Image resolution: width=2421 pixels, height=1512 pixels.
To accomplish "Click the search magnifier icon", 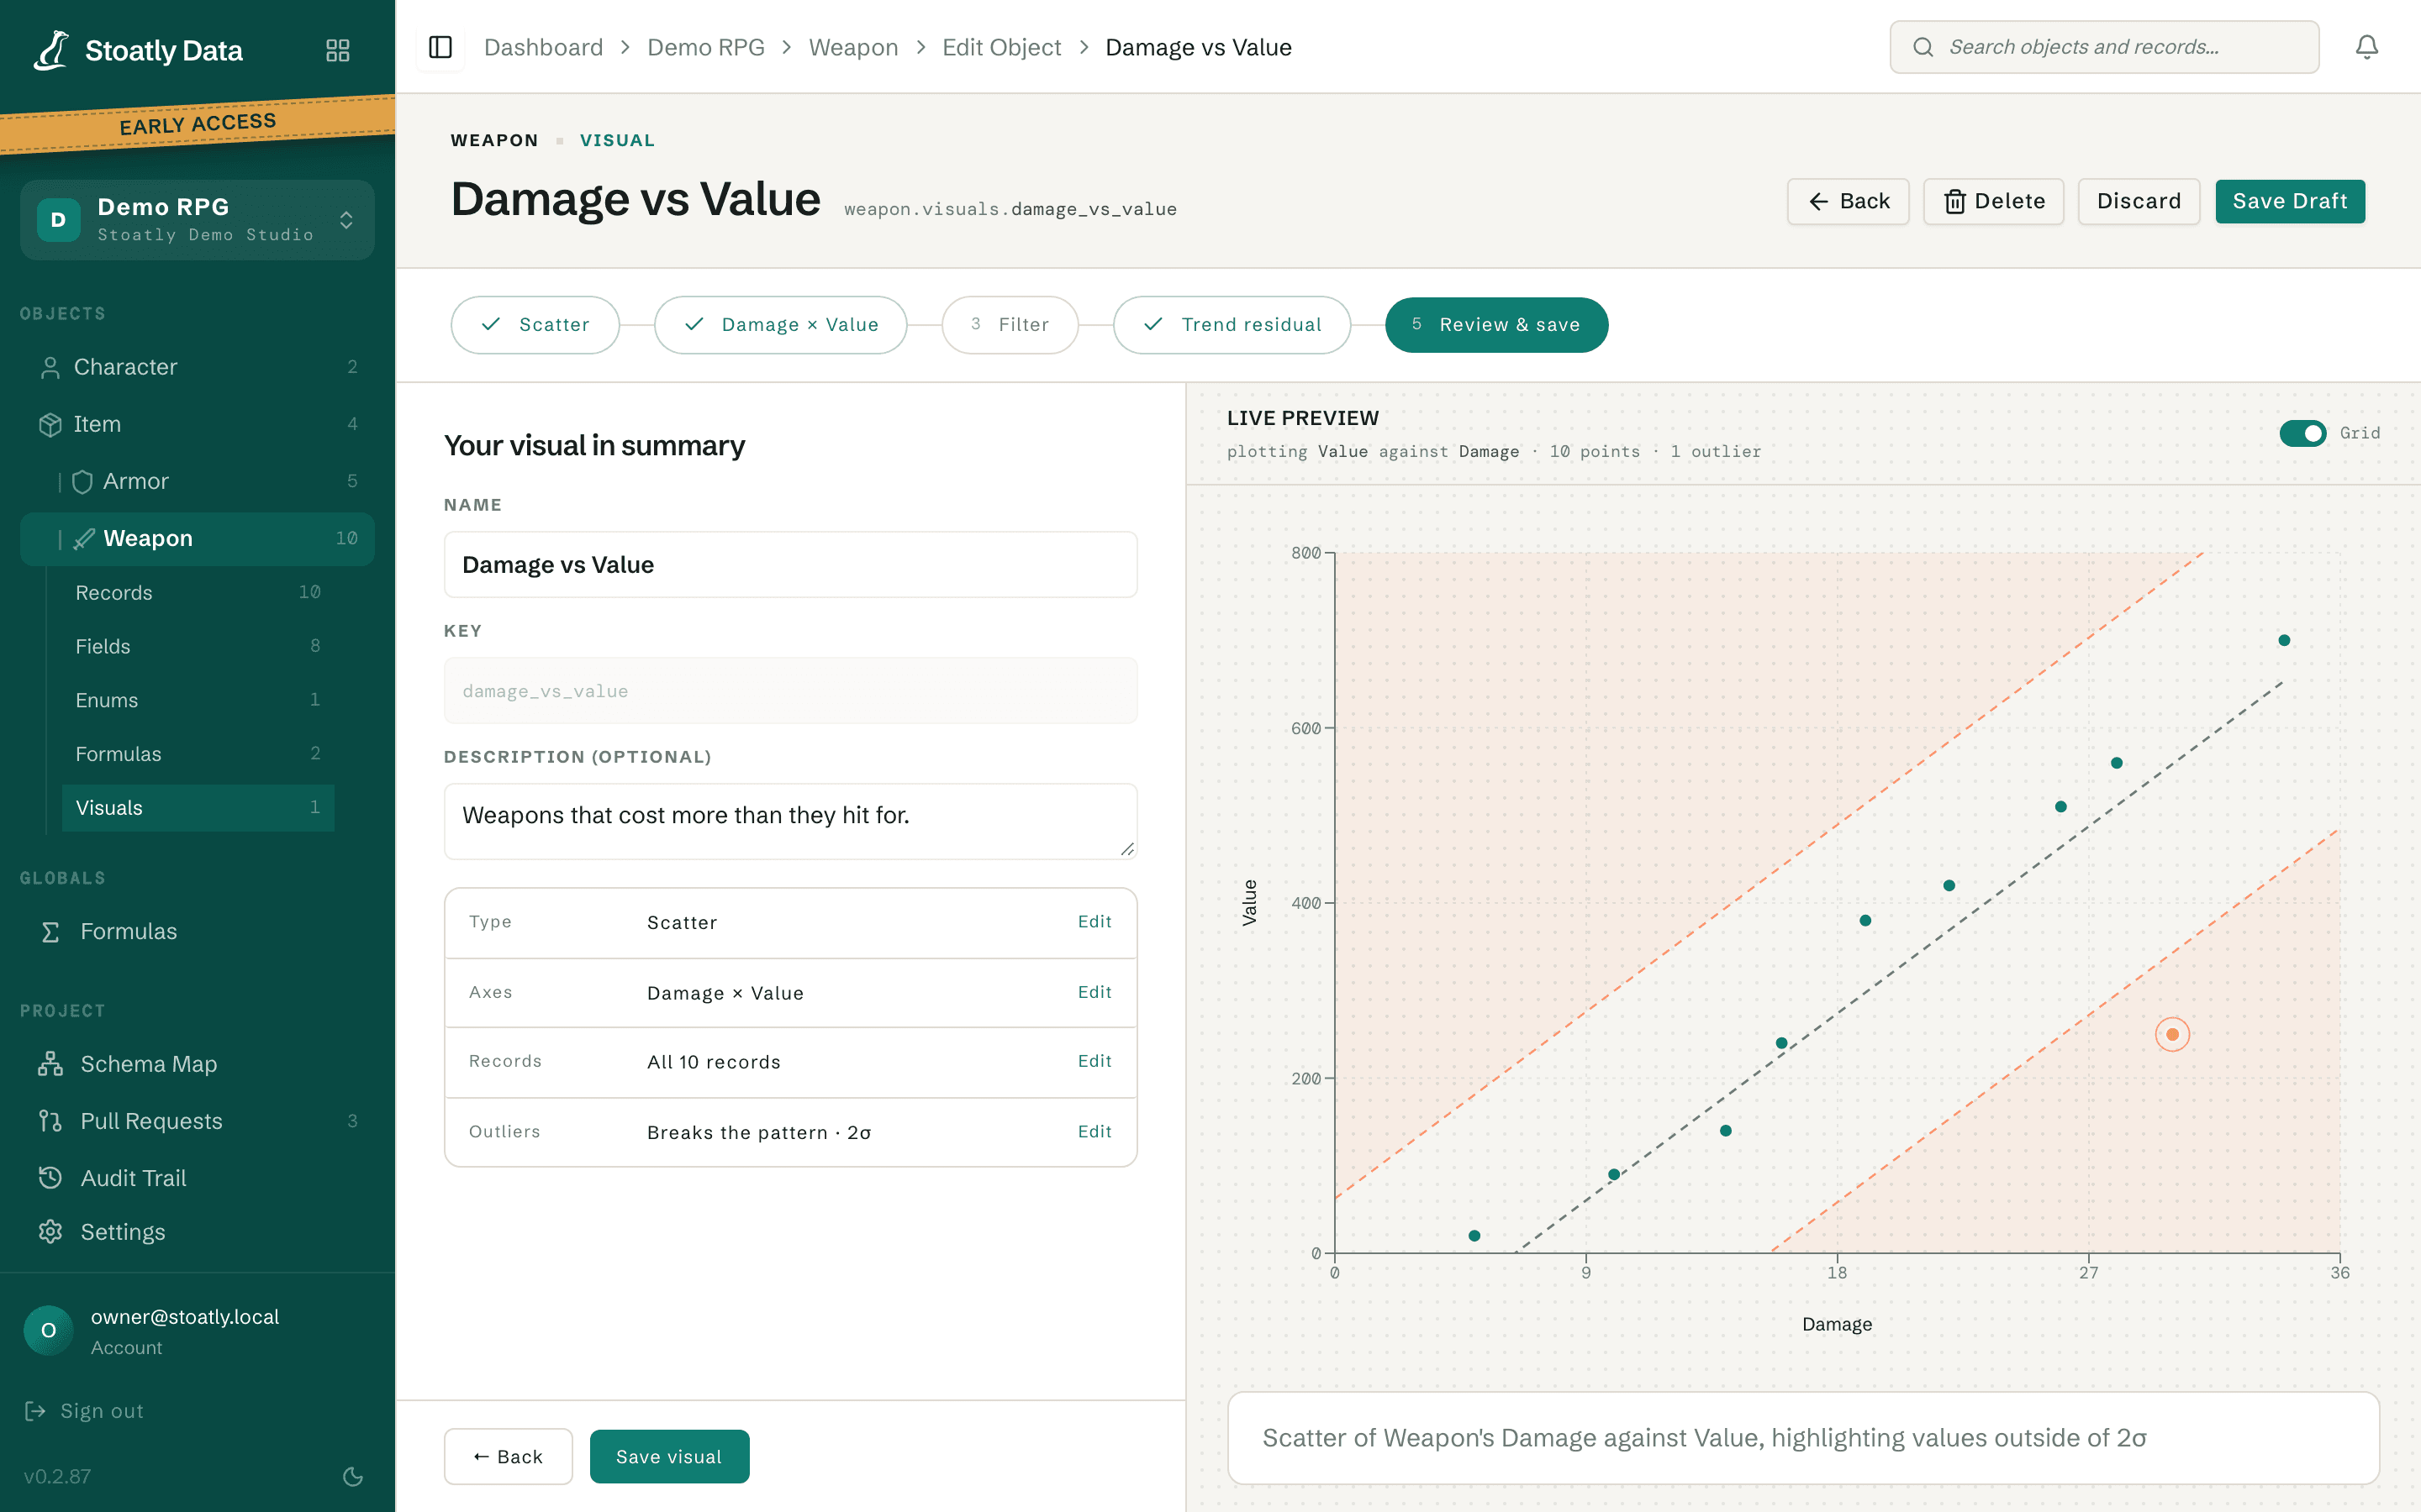I will coord(1922,47).
